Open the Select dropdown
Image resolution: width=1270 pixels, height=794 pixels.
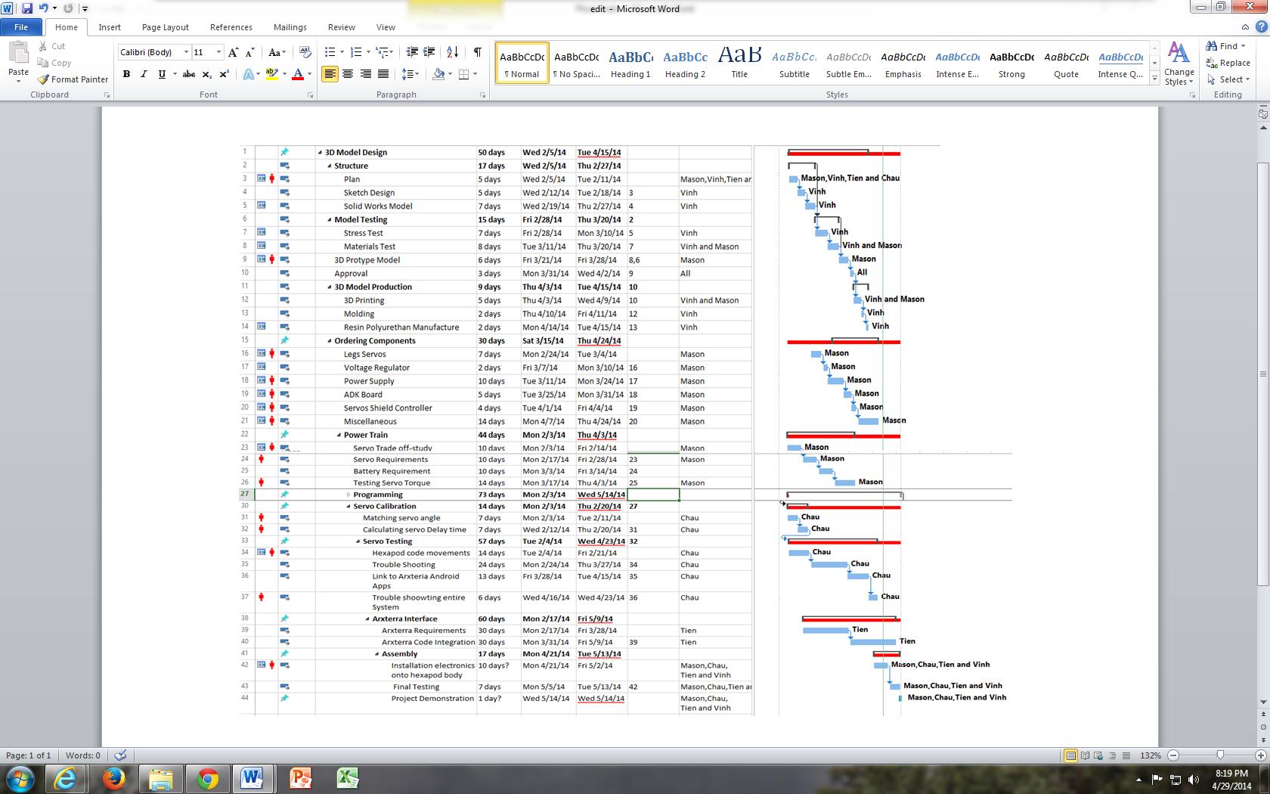[x=1228, y=79]
